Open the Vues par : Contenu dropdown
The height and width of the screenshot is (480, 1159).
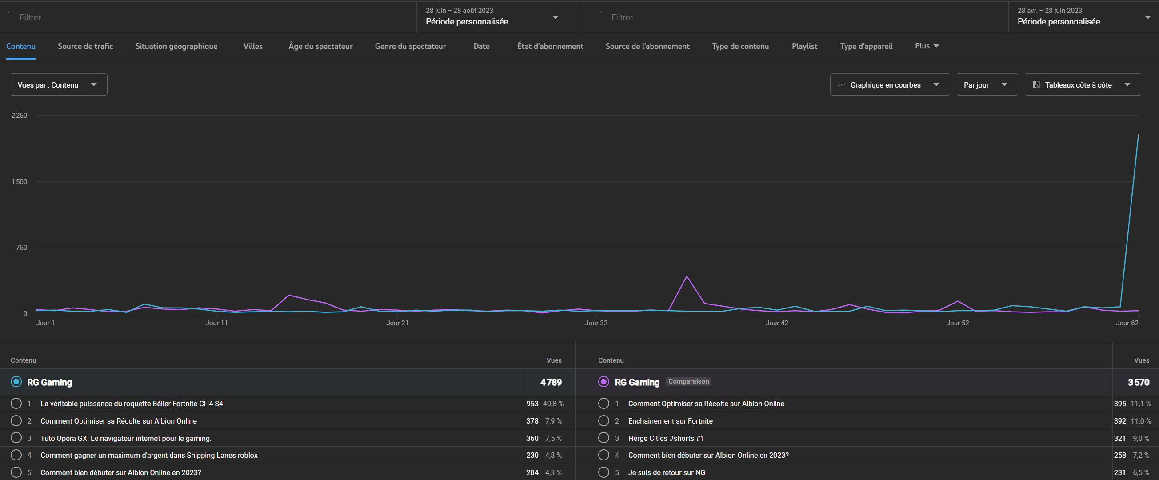pyautogui.click(x=59, y=84)
